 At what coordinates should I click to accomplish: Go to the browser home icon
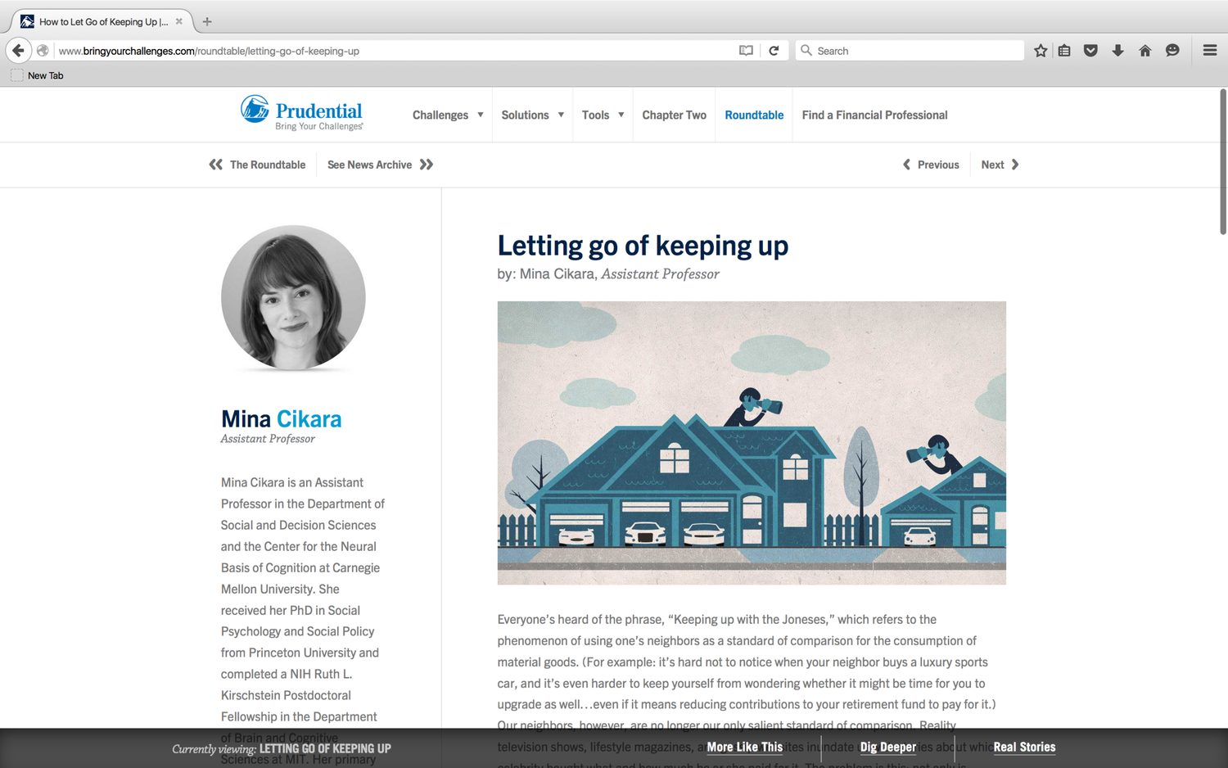[1145, 51]
